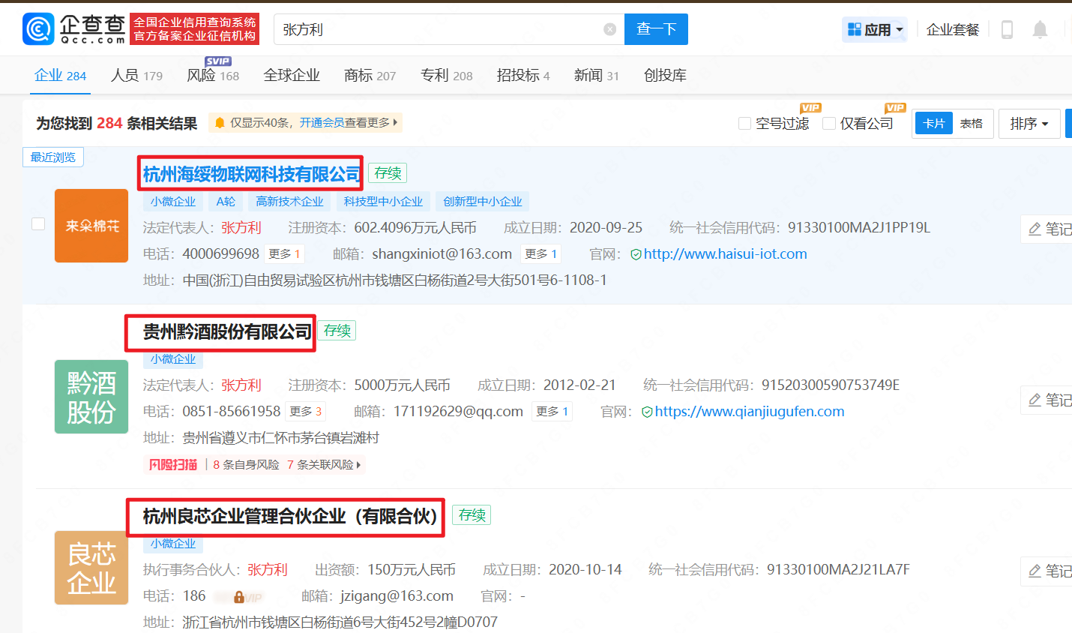
Task: Open the 应用 dropdown menu
Action: click(875, 29)
